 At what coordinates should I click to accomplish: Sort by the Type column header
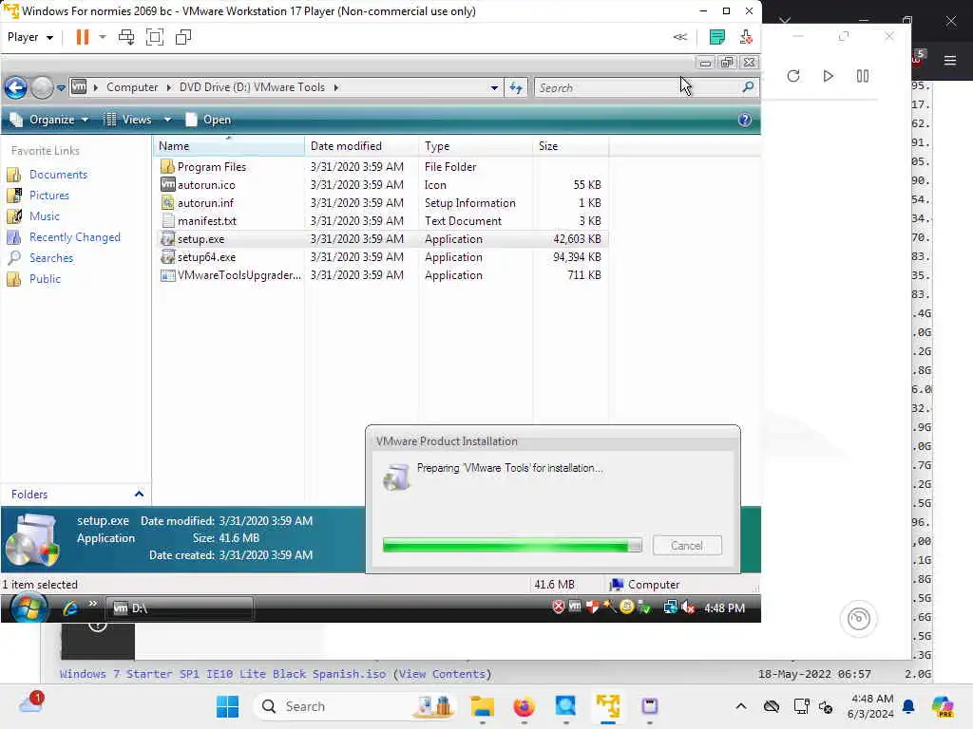(476, 146)
